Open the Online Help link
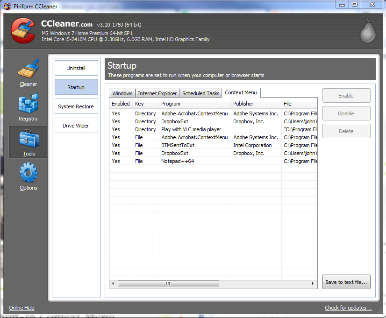The width and height of the screenshot is (386, 318). pyautogui.click(x=21, y=308)
